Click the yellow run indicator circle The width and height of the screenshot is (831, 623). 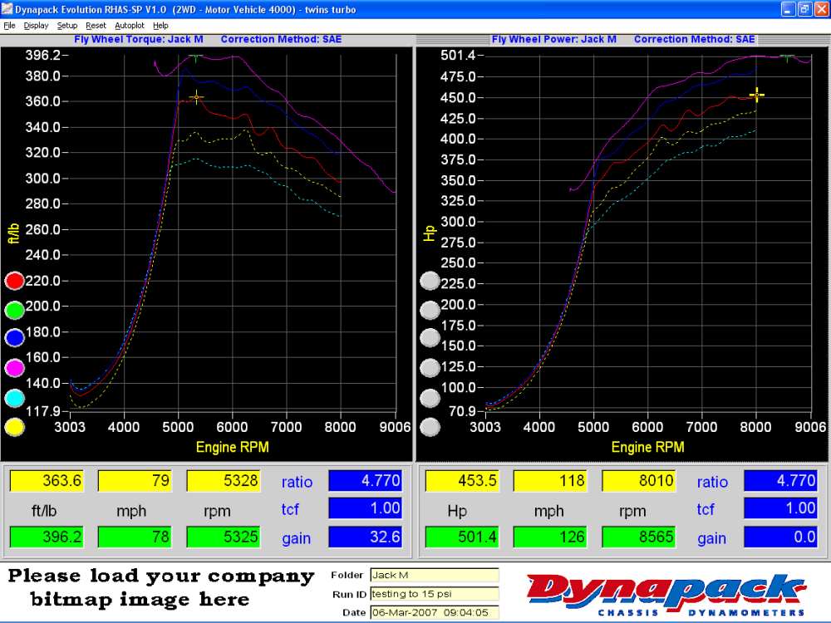[x=14, y=427]
